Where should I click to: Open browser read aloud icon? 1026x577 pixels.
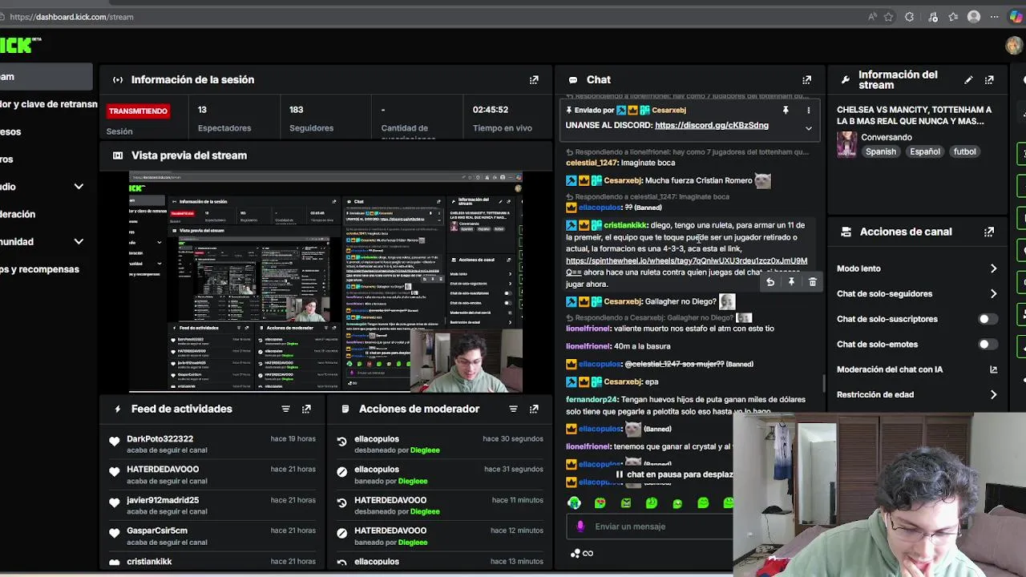point(872,17)
